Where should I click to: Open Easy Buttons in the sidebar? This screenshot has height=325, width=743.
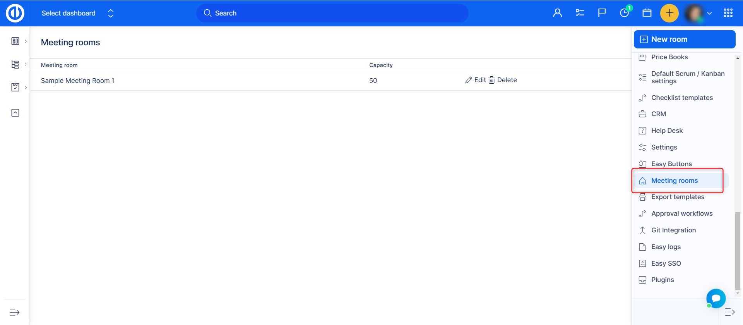click(x=671, y=164)
